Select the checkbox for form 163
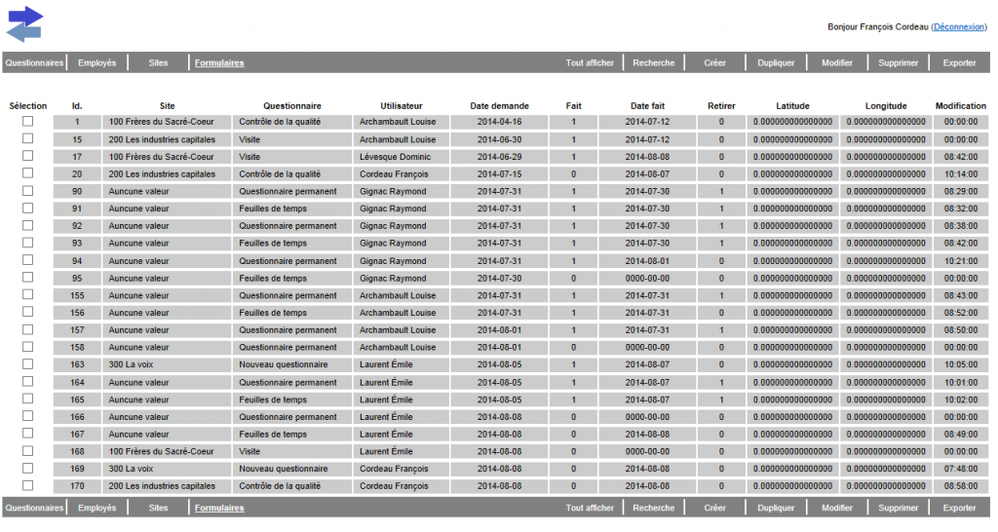This screenshot has width=998, height=532. click(27, 364)
